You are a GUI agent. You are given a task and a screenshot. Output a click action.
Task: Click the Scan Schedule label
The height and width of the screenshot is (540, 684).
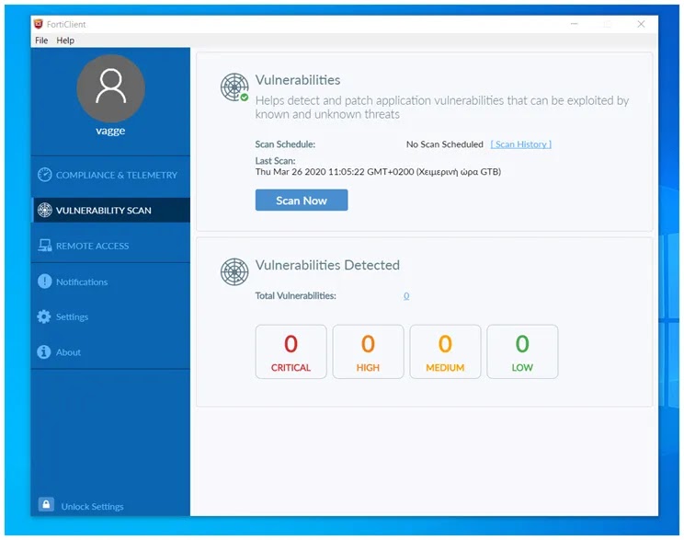coord(285,144)
